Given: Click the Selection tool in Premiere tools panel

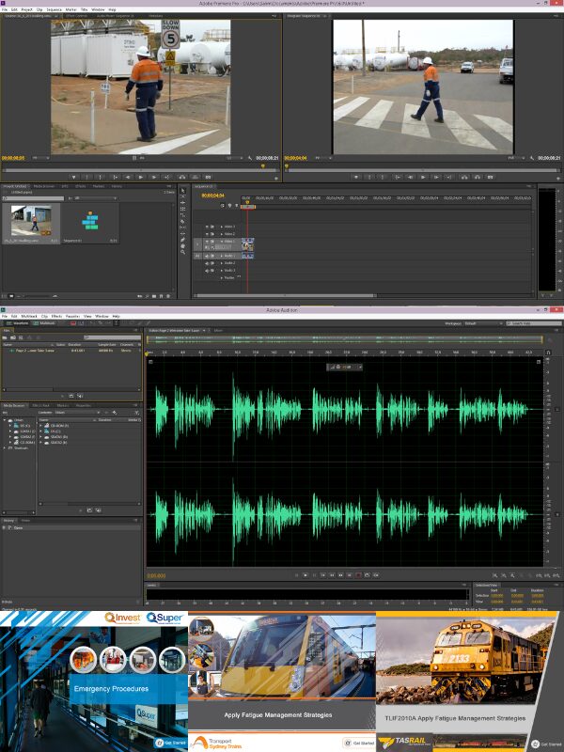Looking at the screenshot, I should [183, 191].
